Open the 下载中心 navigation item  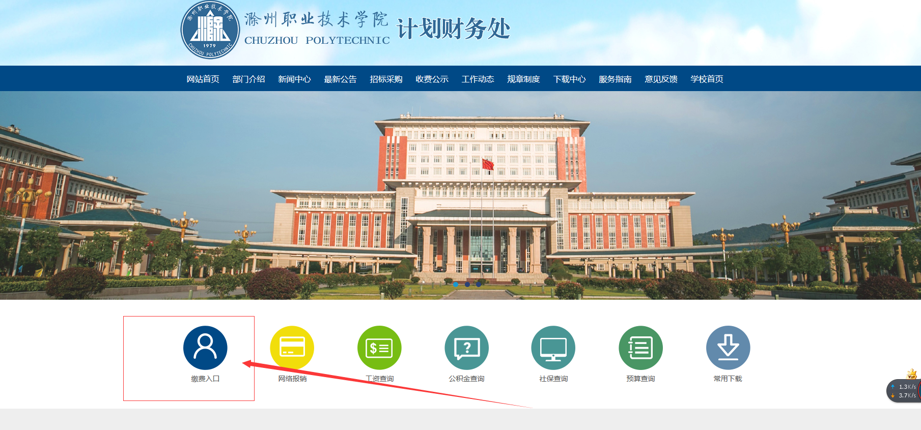(x=569, y=79)
